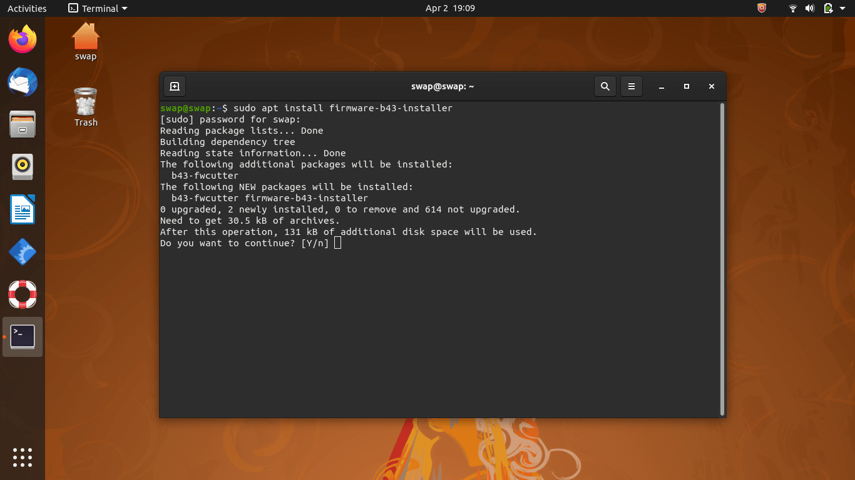Click Wi-Fi status icon
This screenshot has height=480, width=855.
[793, 8]
